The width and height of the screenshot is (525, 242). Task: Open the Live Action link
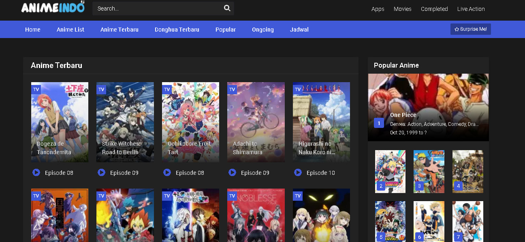click(471, 9)
